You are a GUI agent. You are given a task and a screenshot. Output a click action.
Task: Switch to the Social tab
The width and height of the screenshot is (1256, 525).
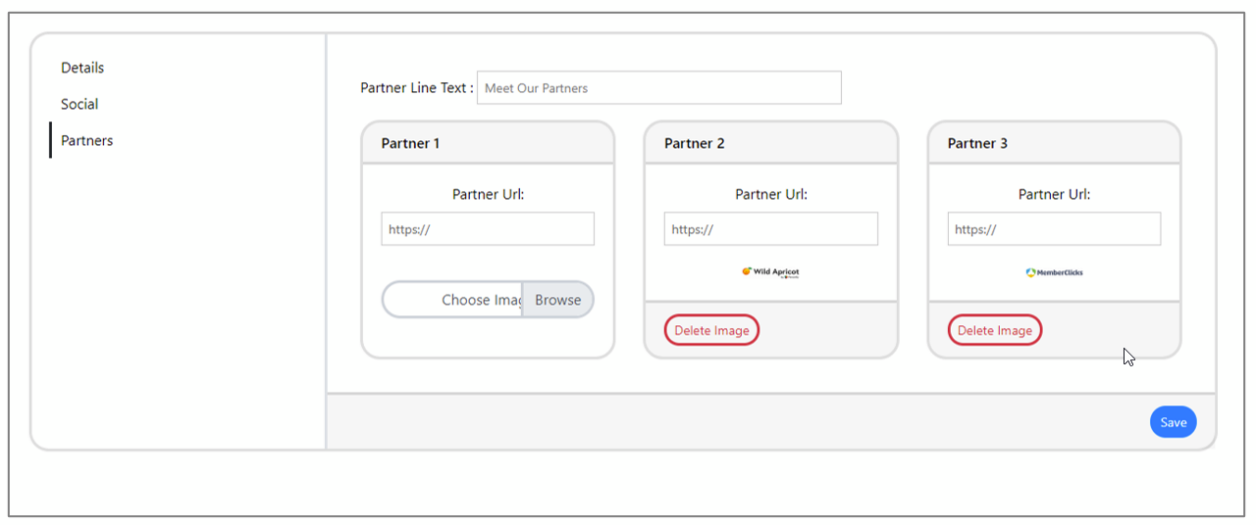pos(79,104)
